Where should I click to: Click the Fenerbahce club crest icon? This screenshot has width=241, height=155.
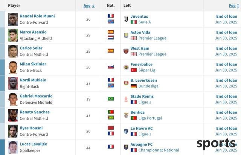(x=126, y=67)
